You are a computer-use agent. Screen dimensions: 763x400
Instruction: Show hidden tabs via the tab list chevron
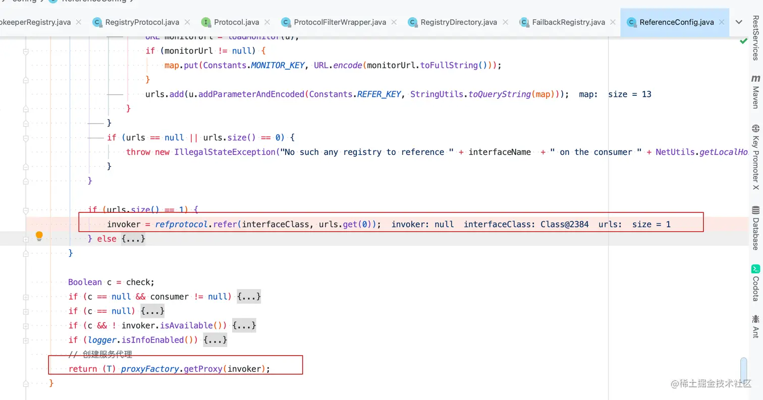(739, 22)
